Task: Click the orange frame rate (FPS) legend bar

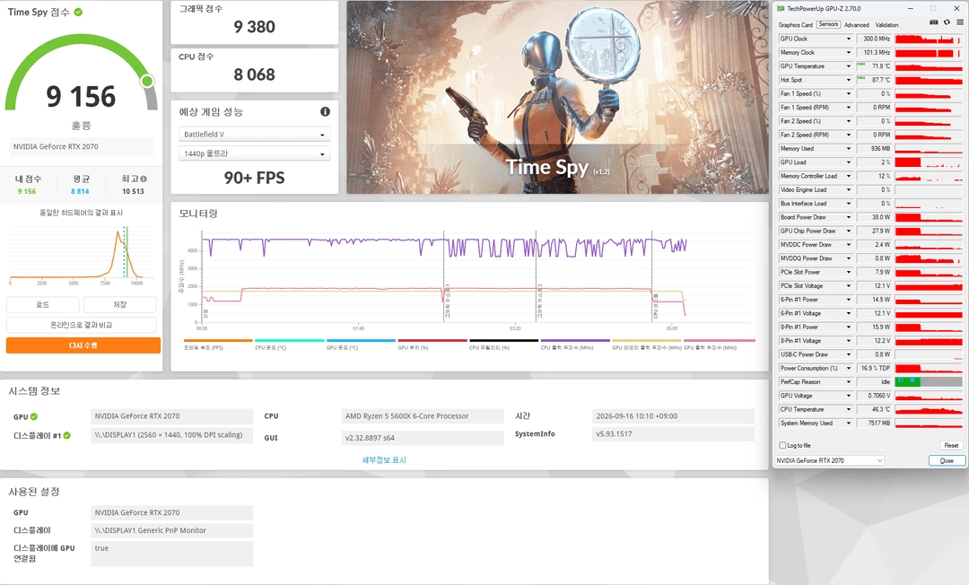Action: [218, 340]
